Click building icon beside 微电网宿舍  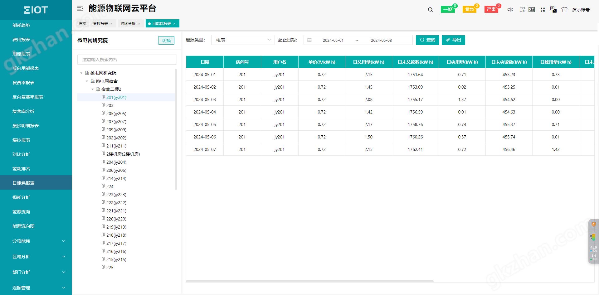click(x=93, y=81)
